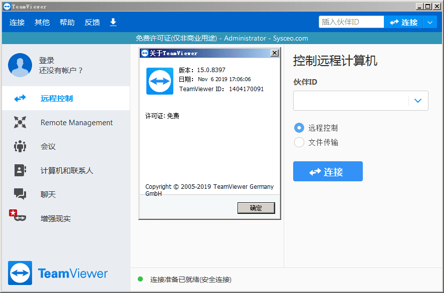Click the small icon in 关于TeamViewer title bar
The height and width of the screenshot is (293, 444).
click(145, 53)
